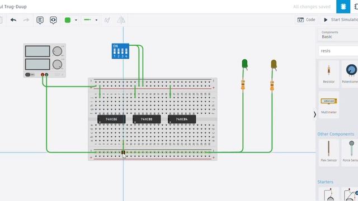
Task: Toggle DIP switch position 4
Action: [x=126, y=51]
